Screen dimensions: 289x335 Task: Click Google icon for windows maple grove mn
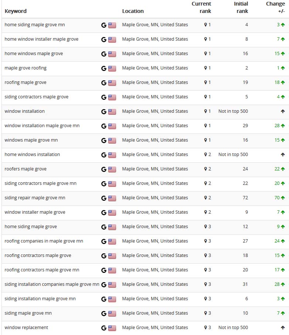[x=104, y=141]
